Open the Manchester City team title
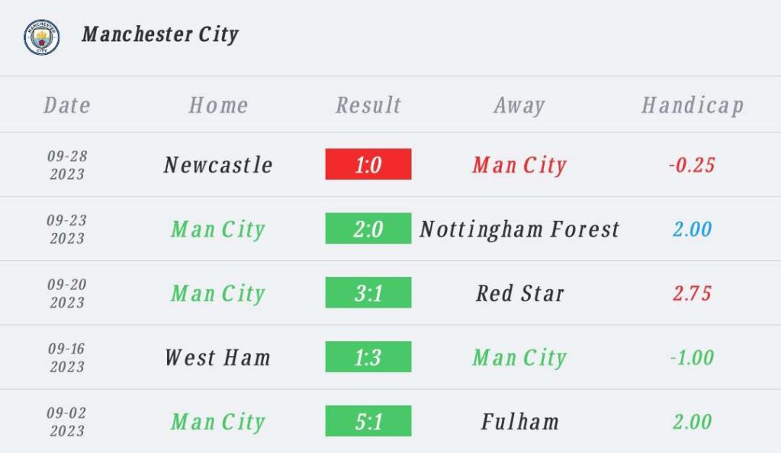The height and width of the screenshot is (453, 781). point(160,35)
